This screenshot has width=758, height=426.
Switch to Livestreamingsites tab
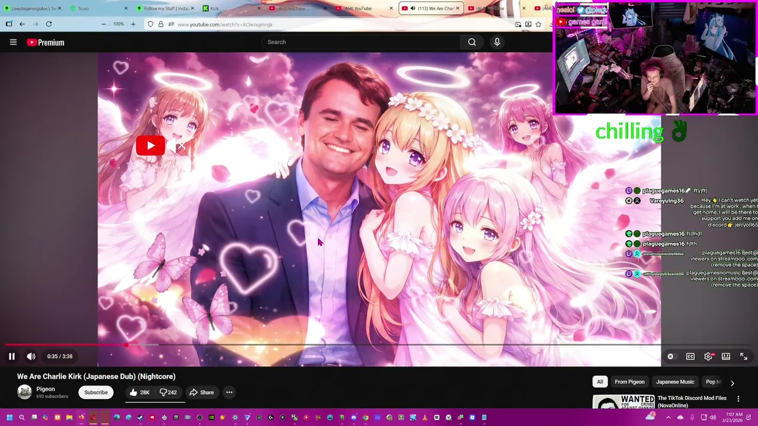tap(33, 8)
